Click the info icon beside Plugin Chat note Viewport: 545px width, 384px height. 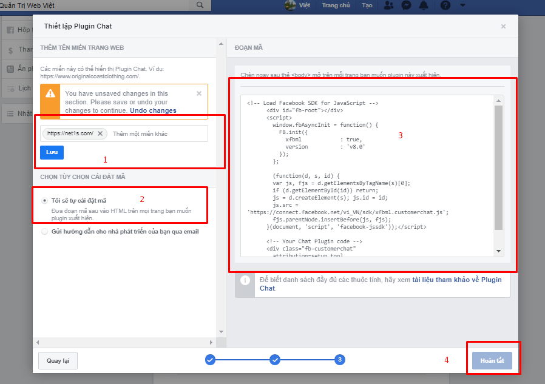(245, 280)
